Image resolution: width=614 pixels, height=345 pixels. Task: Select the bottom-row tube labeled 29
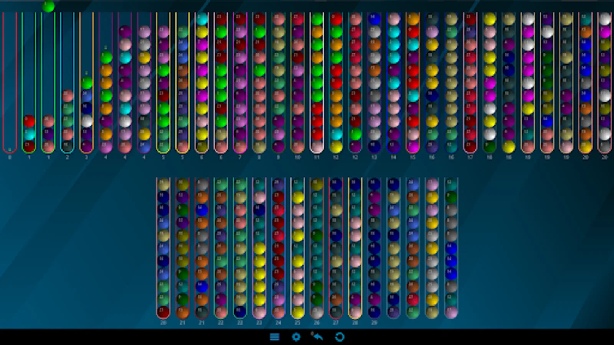pyautogui.click(x=375, y=248)
